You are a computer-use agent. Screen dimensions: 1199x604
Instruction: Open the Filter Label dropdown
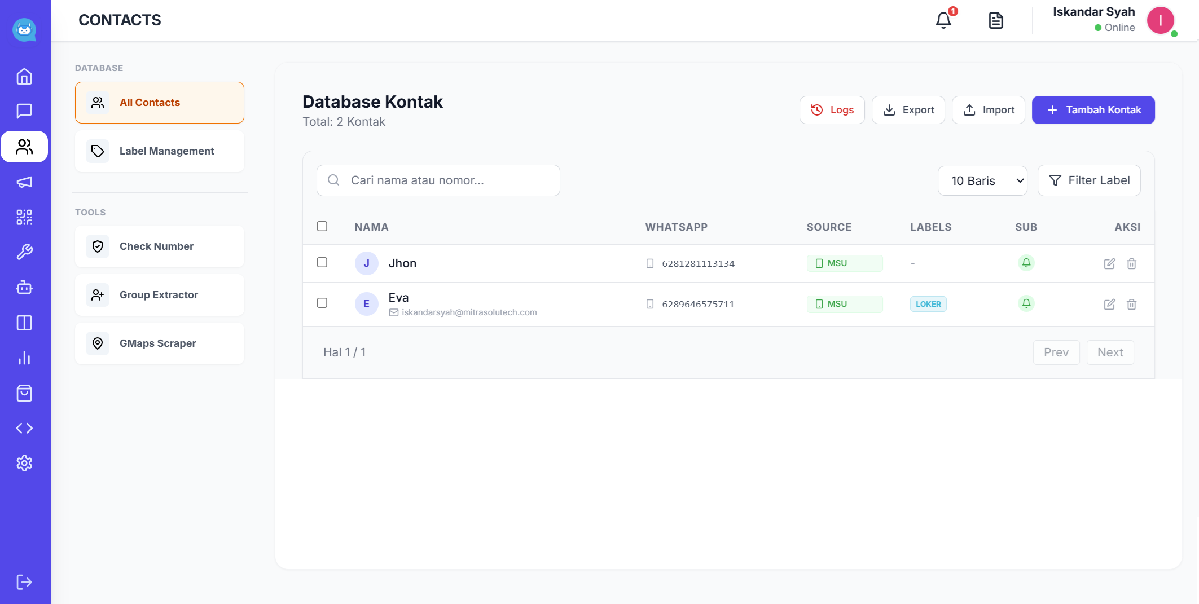pyautogui.click(x=1089, y=180)
